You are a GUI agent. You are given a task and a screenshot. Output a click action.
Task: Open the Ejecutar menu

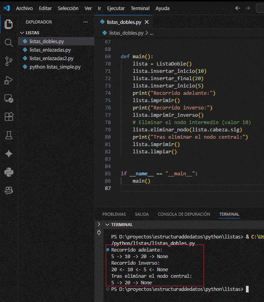pyautogui.click(x=116, y=8)
